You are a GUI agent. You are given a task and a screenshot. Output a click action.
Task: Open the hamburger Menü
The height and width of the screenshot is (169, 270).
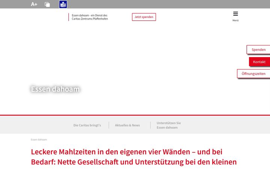click(x=235, y=17)
